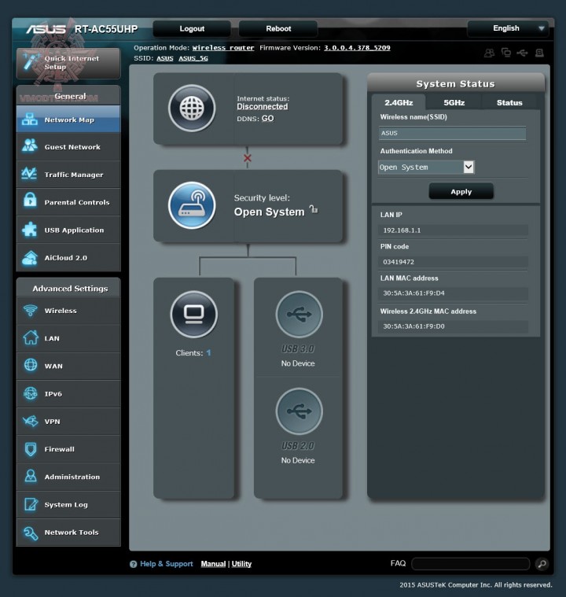Click the Disconnected internet status link

pos(263,107)
